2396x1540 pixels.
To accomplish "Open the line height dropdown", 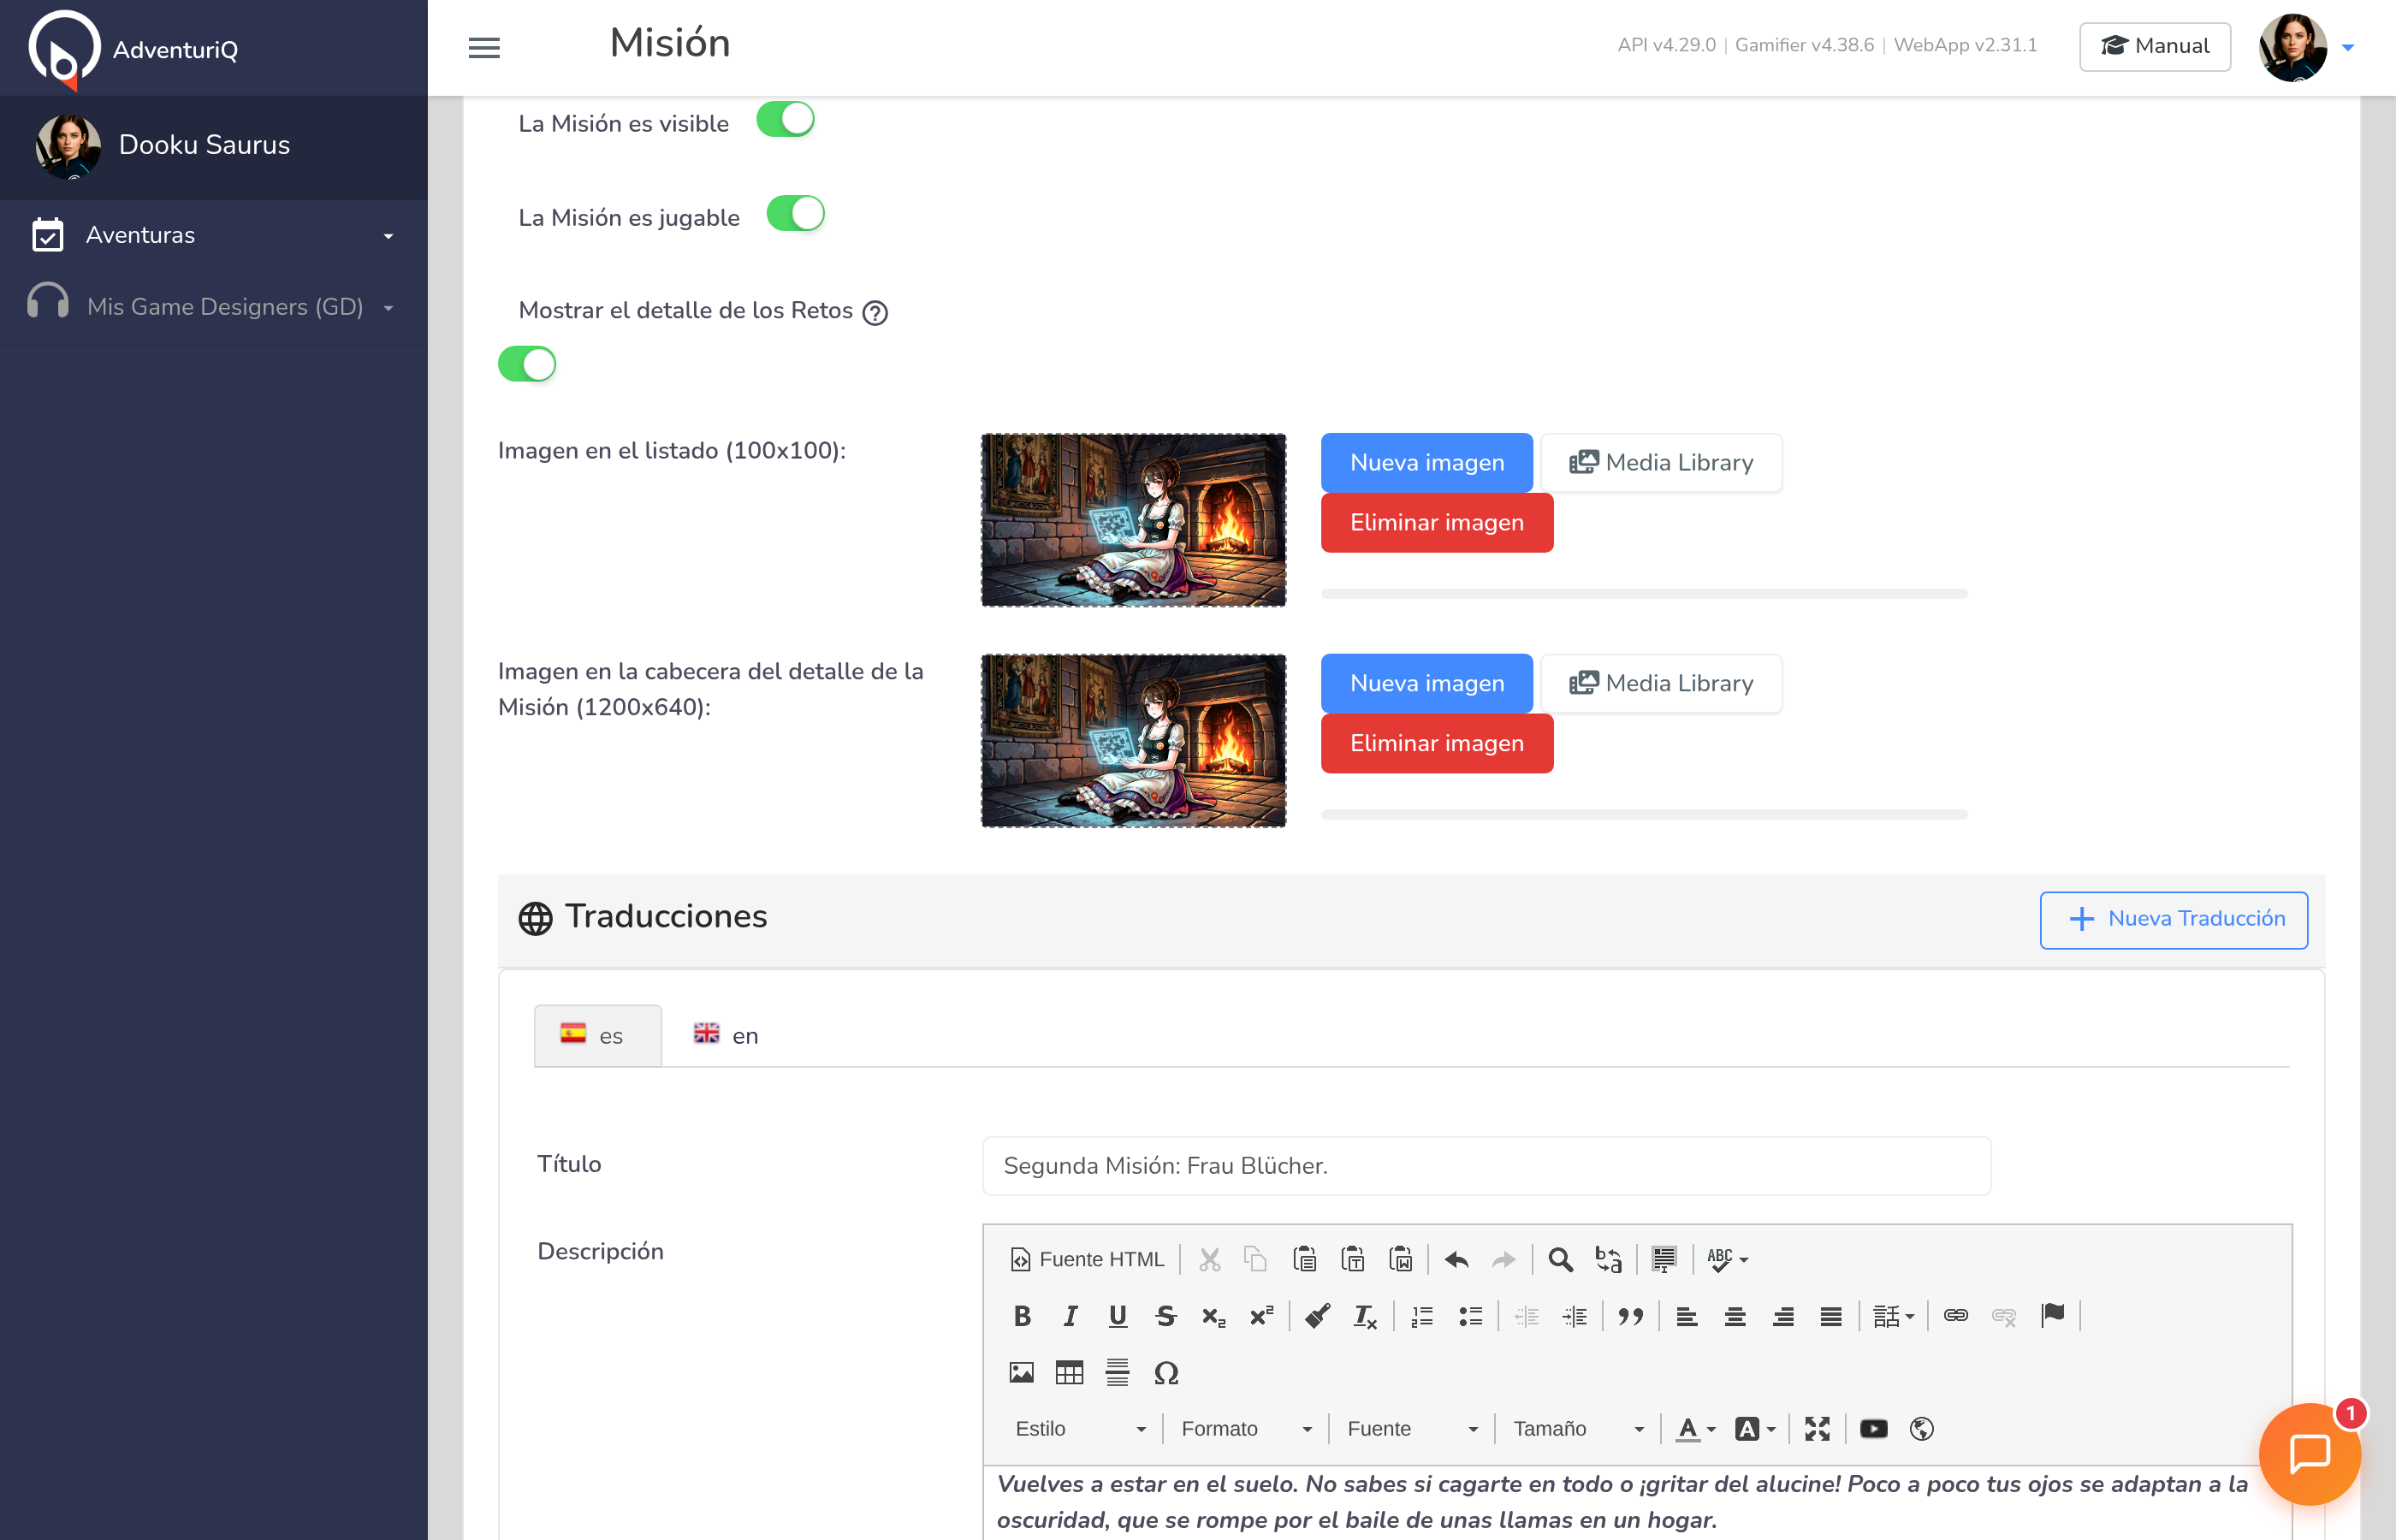I will click(1893, 1316).
